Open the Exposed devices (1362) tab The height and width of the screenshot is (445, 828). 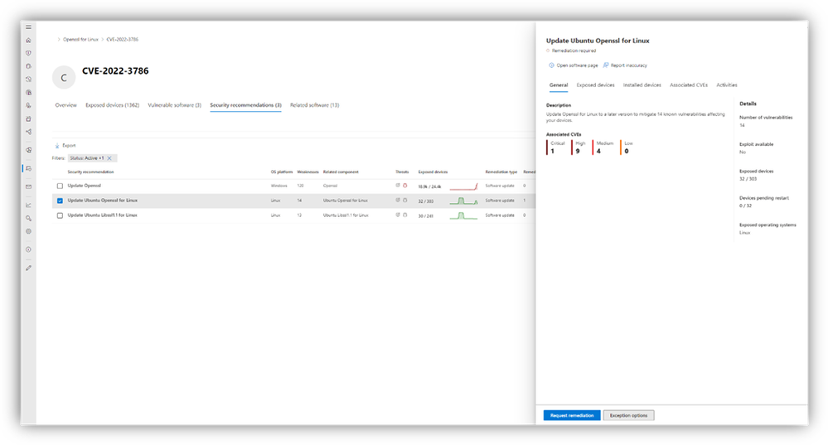(x=113, y=105)
